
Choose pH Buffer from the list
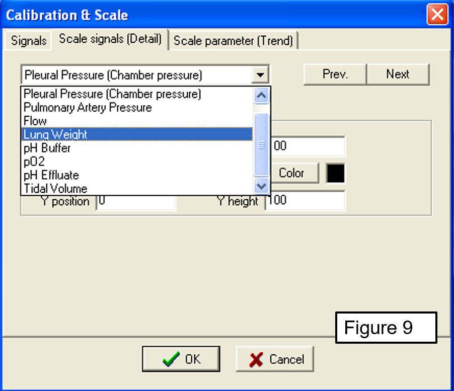47,148
